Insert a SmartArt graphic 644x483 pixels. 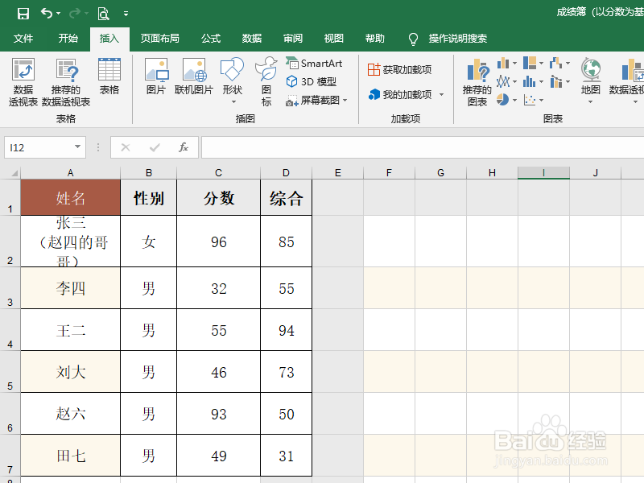314,64
